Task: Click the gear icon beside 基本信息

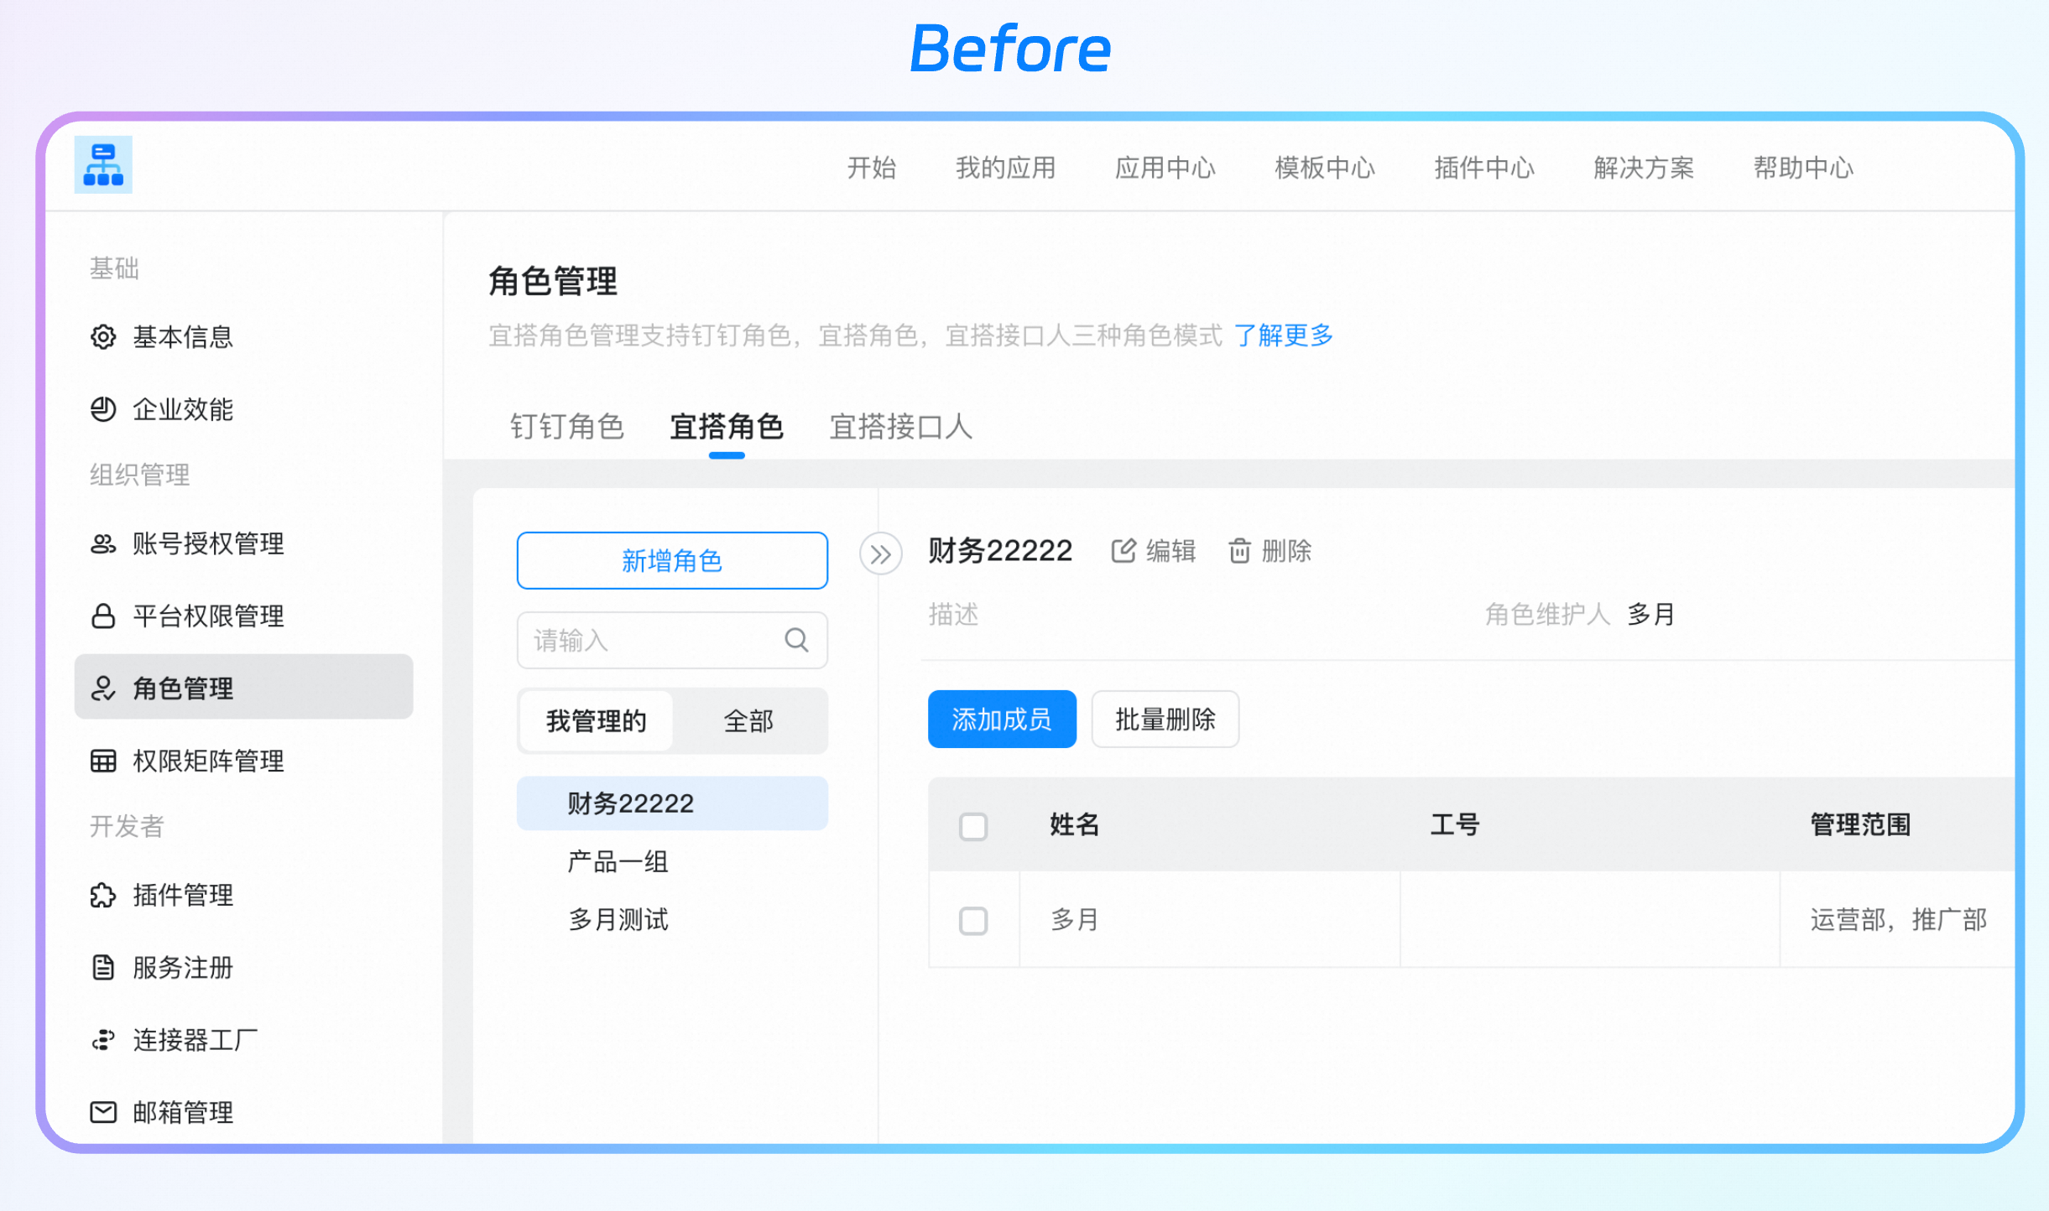Action: pyautogui.click(x=103, y=337)
